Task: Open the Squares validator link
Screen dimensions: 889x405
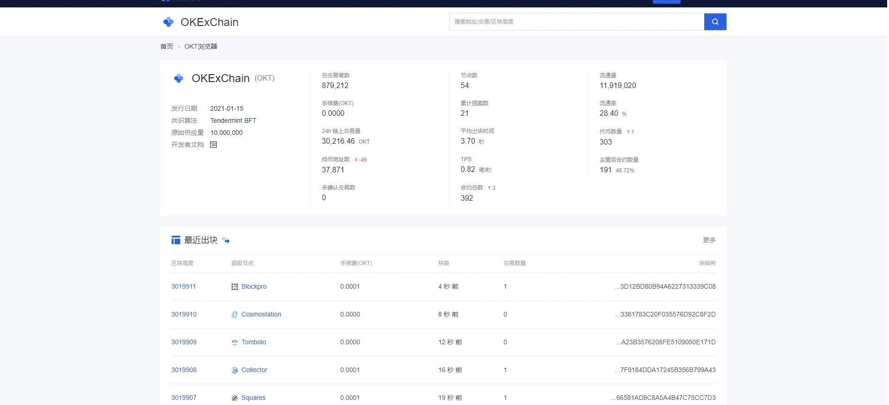Action: click(x=253, y=398)
